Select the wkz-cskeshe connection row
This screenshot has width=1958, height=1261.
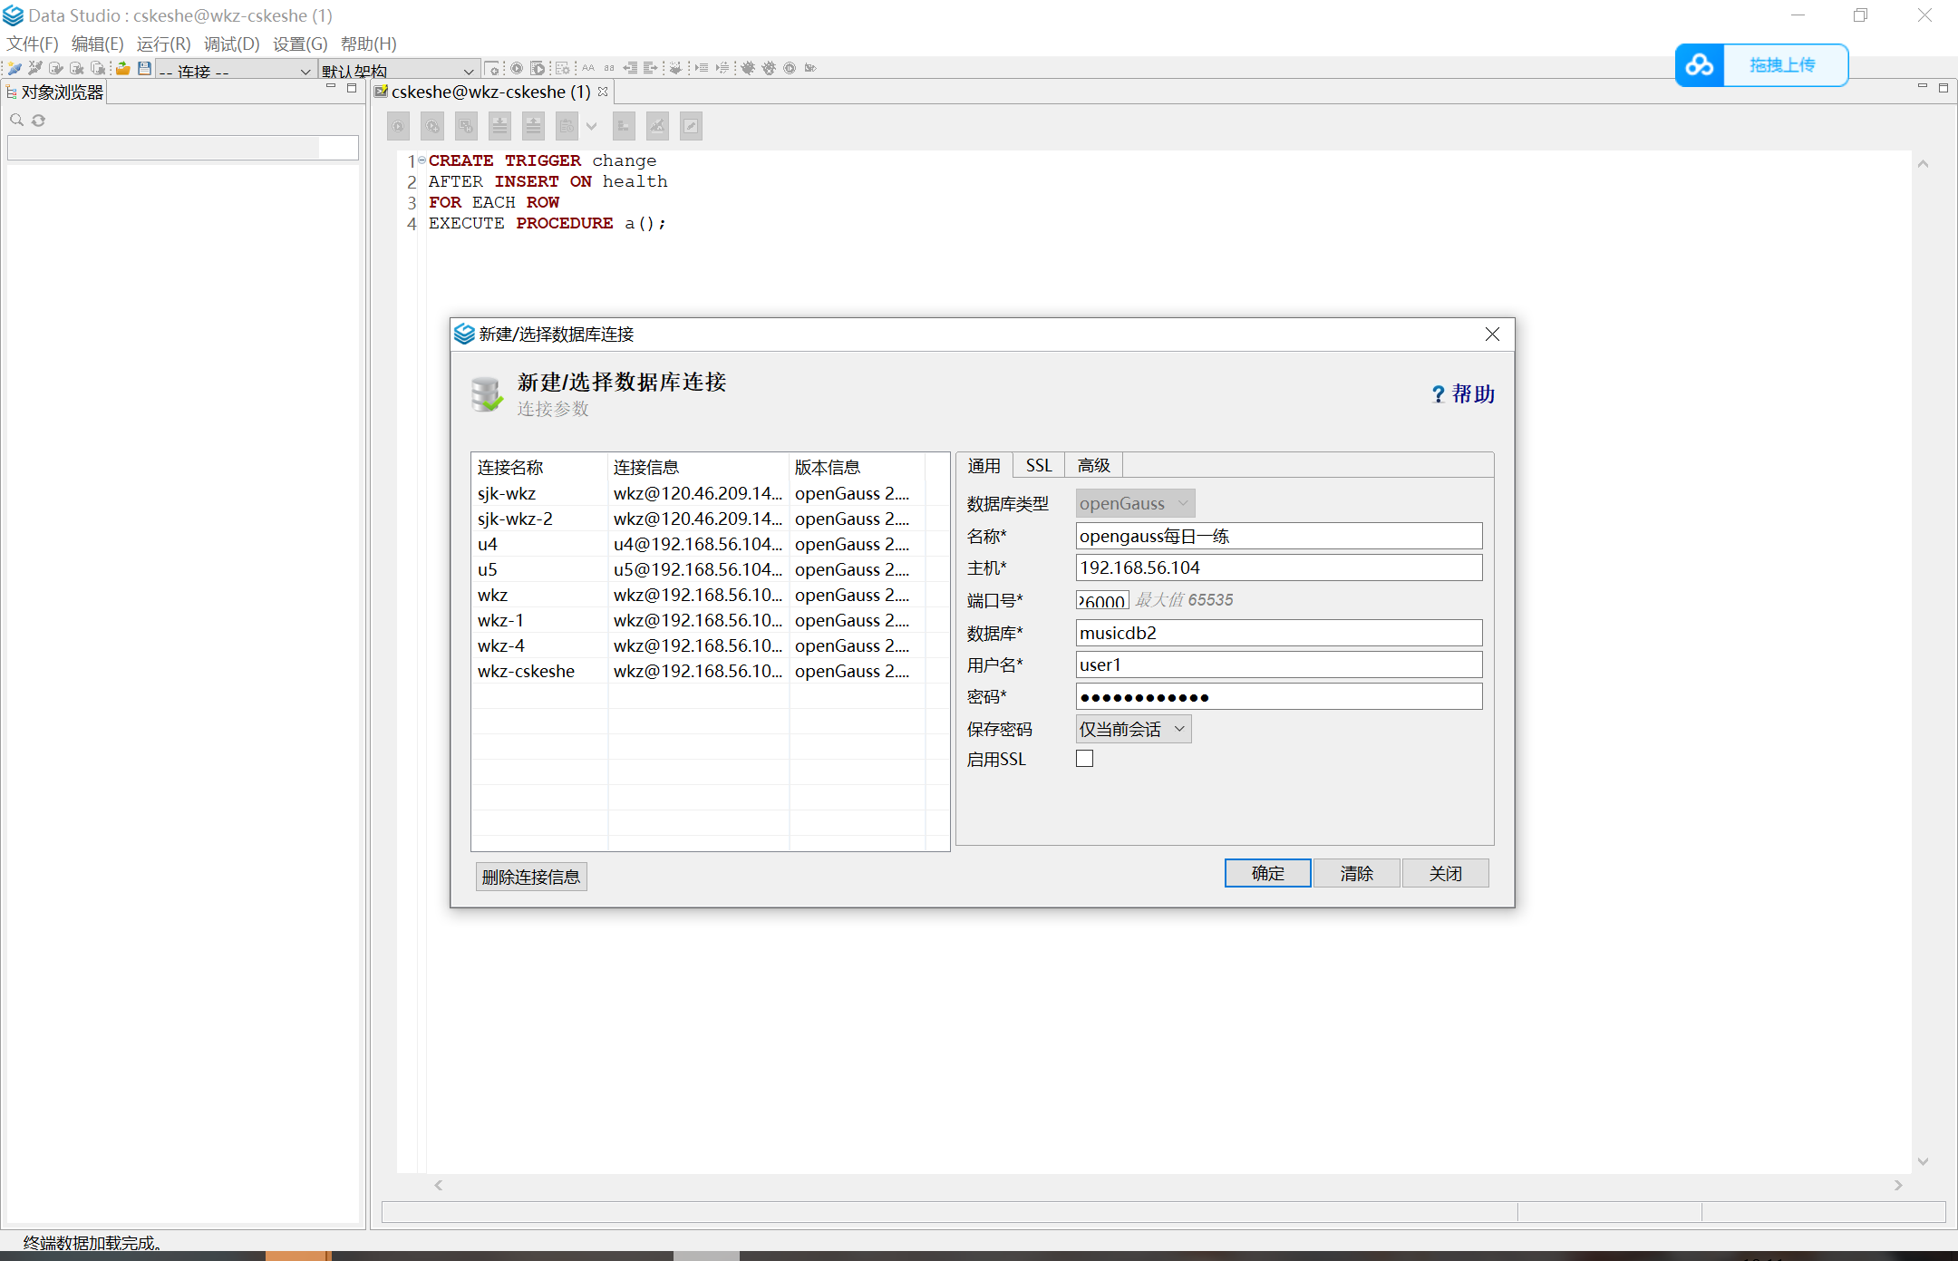point(527,671)
